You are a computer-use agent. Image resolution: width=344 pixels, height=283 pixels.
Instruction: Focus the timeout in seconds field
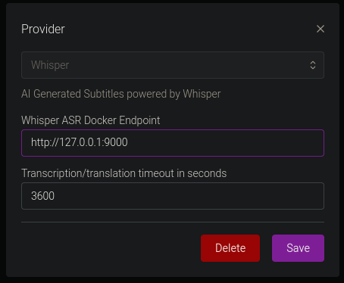(173, 196)
